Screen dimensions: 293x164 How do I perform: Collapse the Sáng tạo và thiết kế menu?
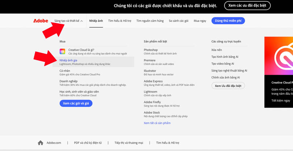[68, 21]
